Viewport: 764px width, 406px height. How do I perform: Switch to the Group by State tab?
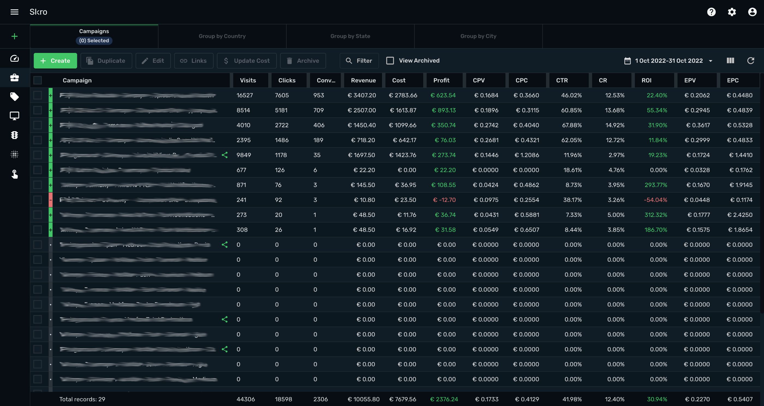(x=350, y=36)
